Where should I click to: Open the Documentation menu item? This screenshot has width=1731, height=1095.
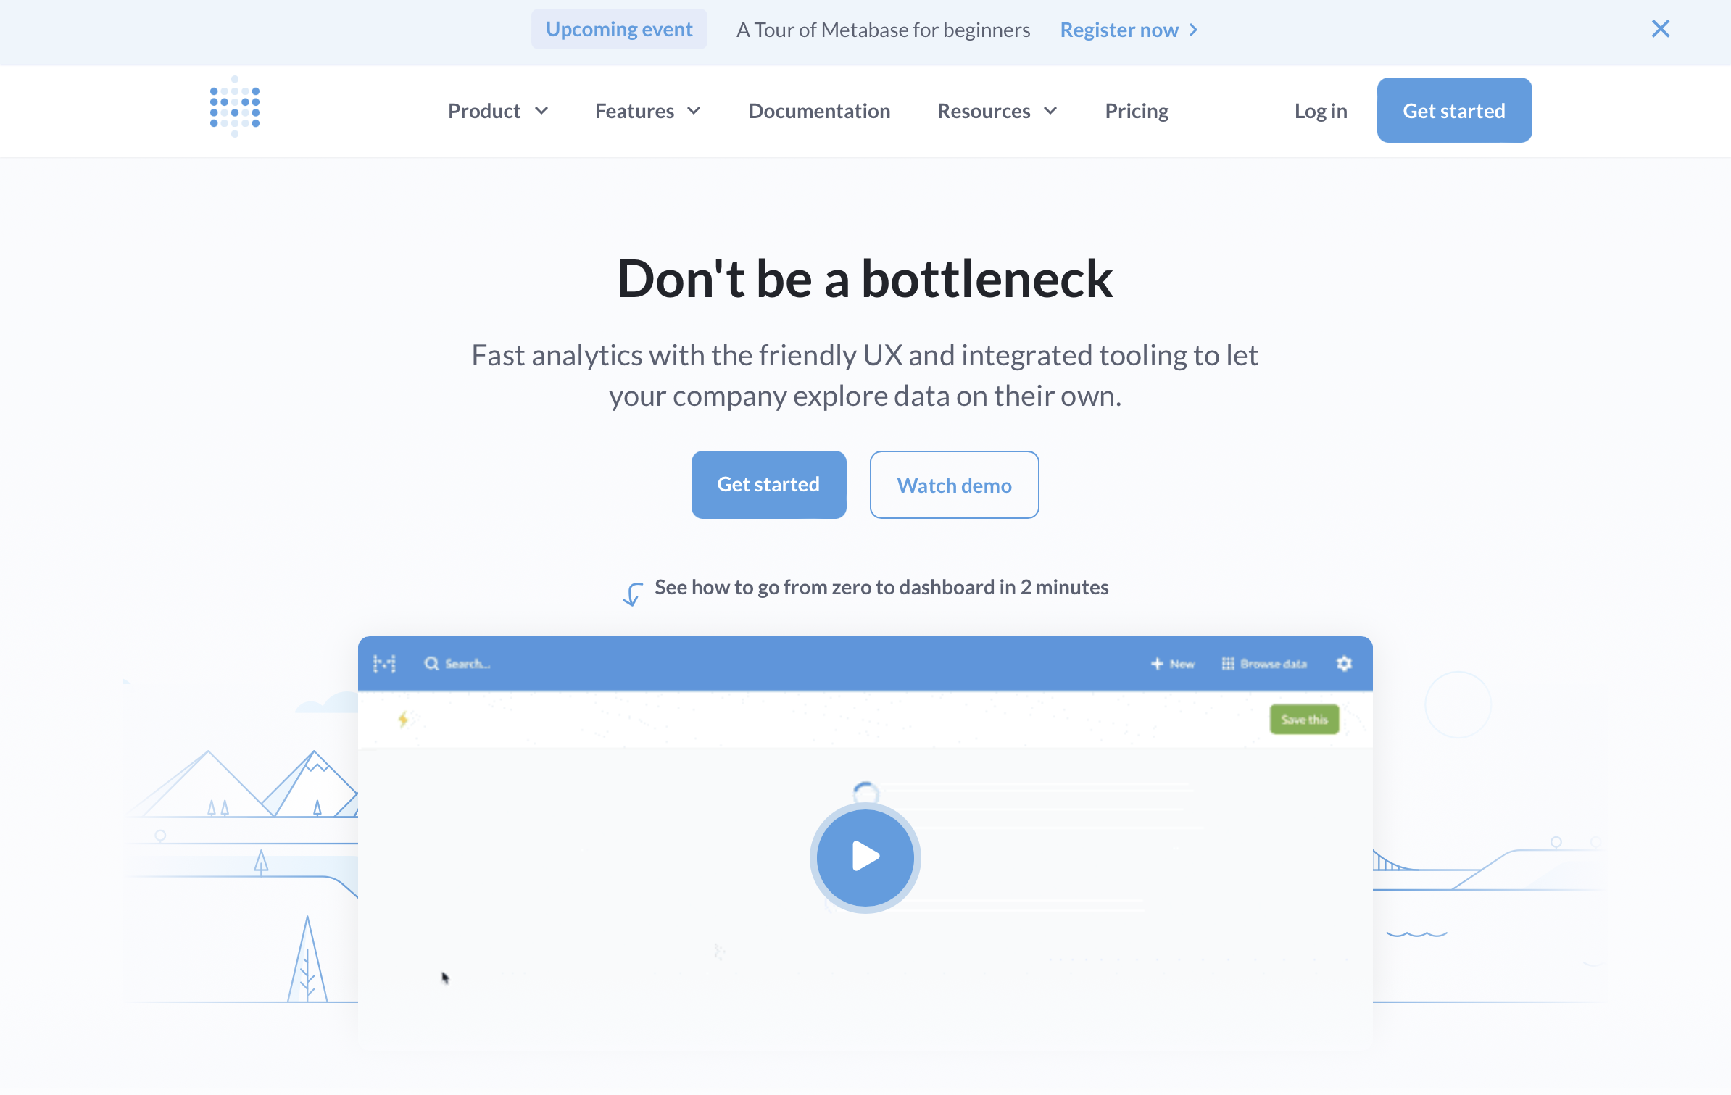(819, 111)
